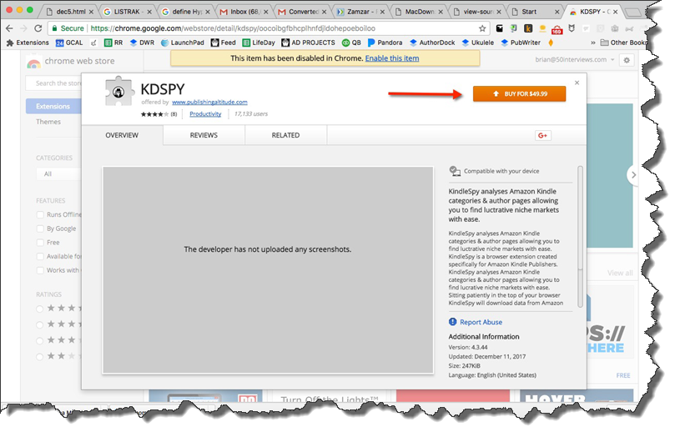Open the LifeDay bookmark
This screenshot has width=680, height=437.
point(259,43)
